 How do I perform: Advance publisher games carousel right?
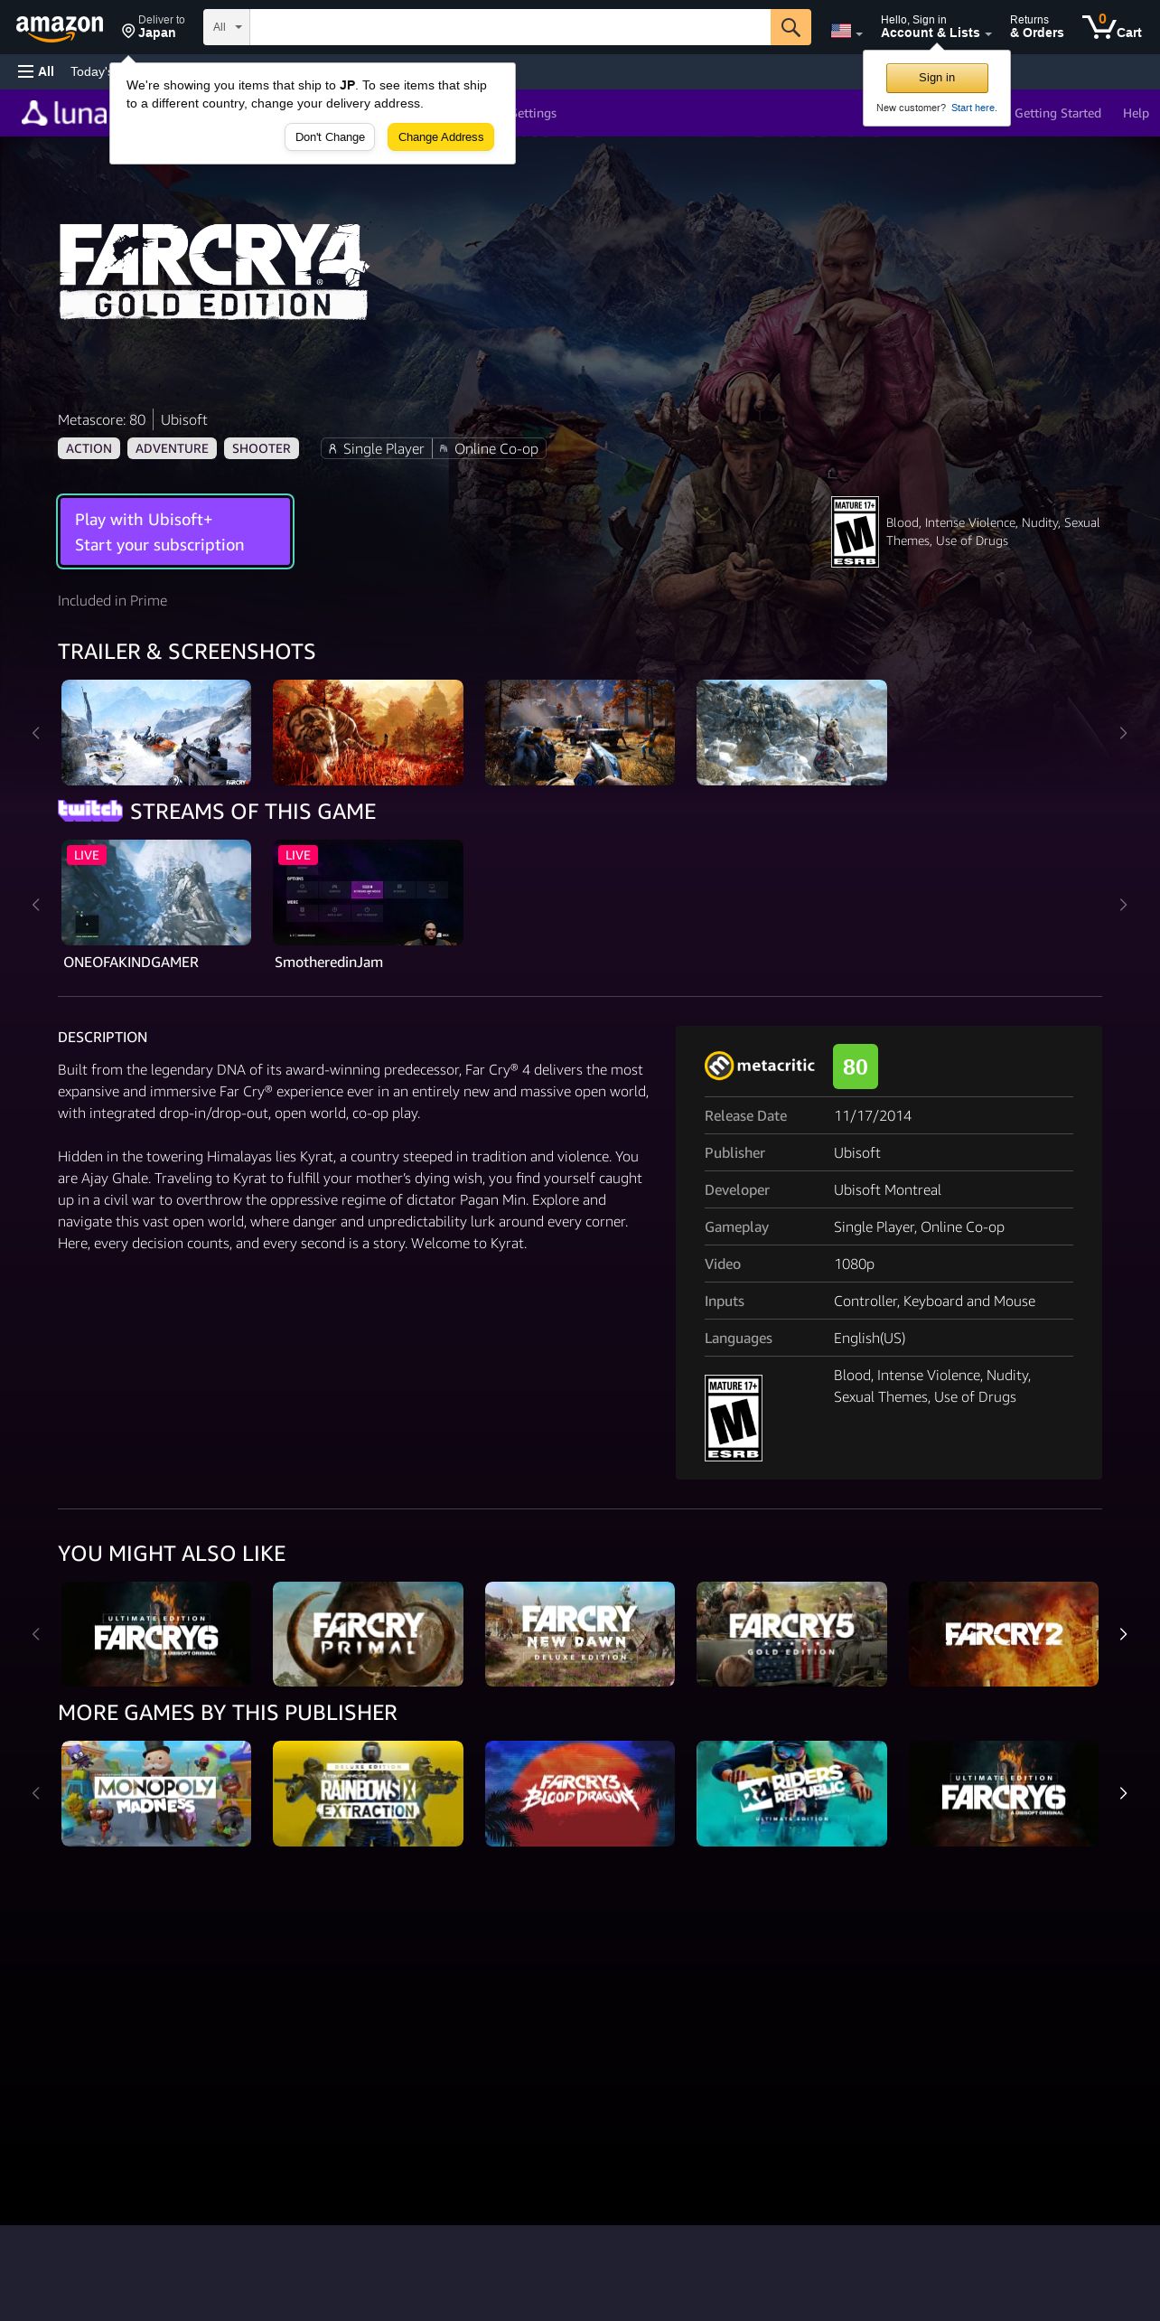click(x=1123, y=1793)
